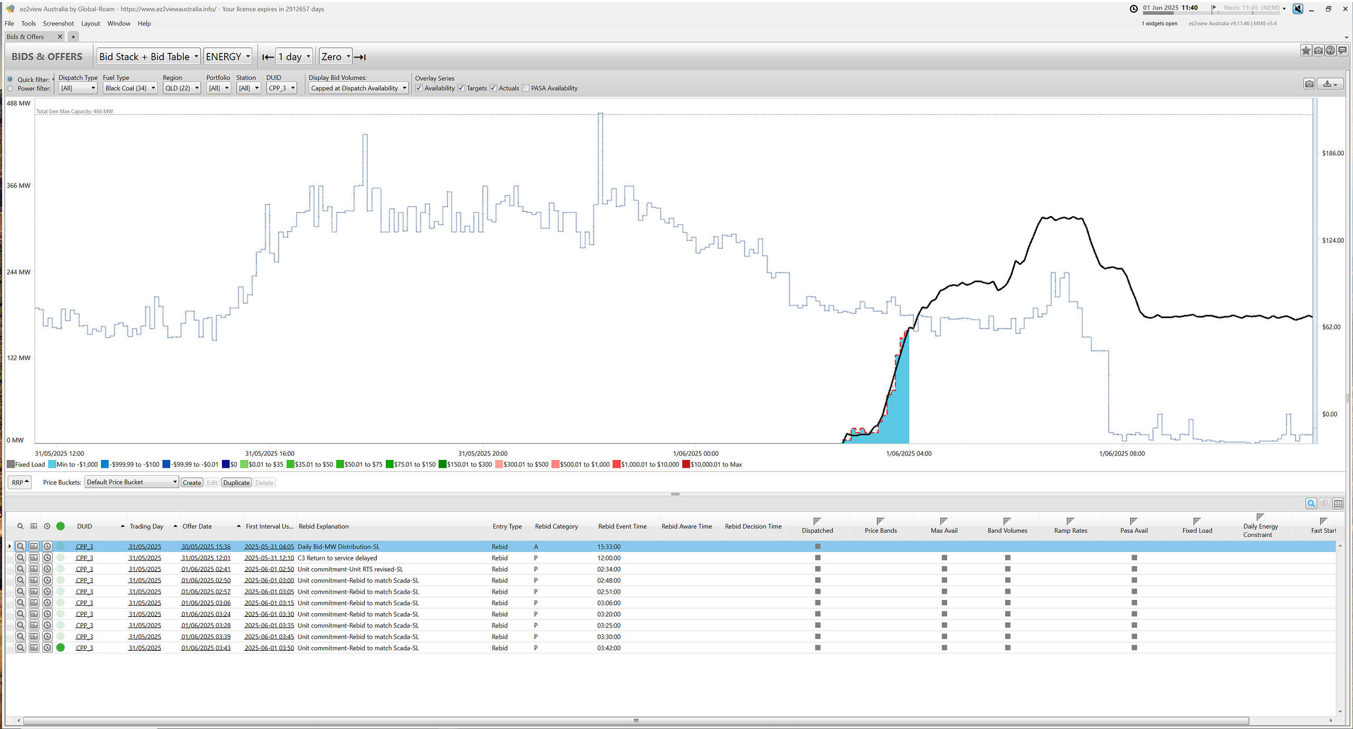The width and height of the screenshot is (1353, 729).
Task: Select the Power filter radio button
Action: (x=10, y=89)
